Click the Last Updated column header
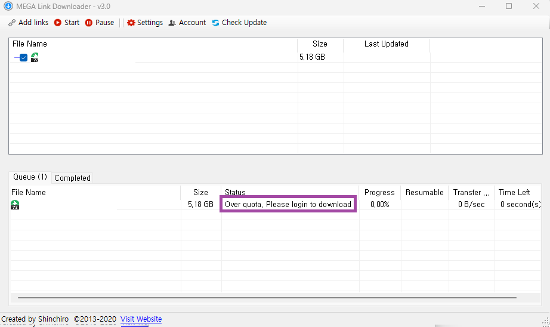Screen dimensions: 550x327 click(387, 44)
